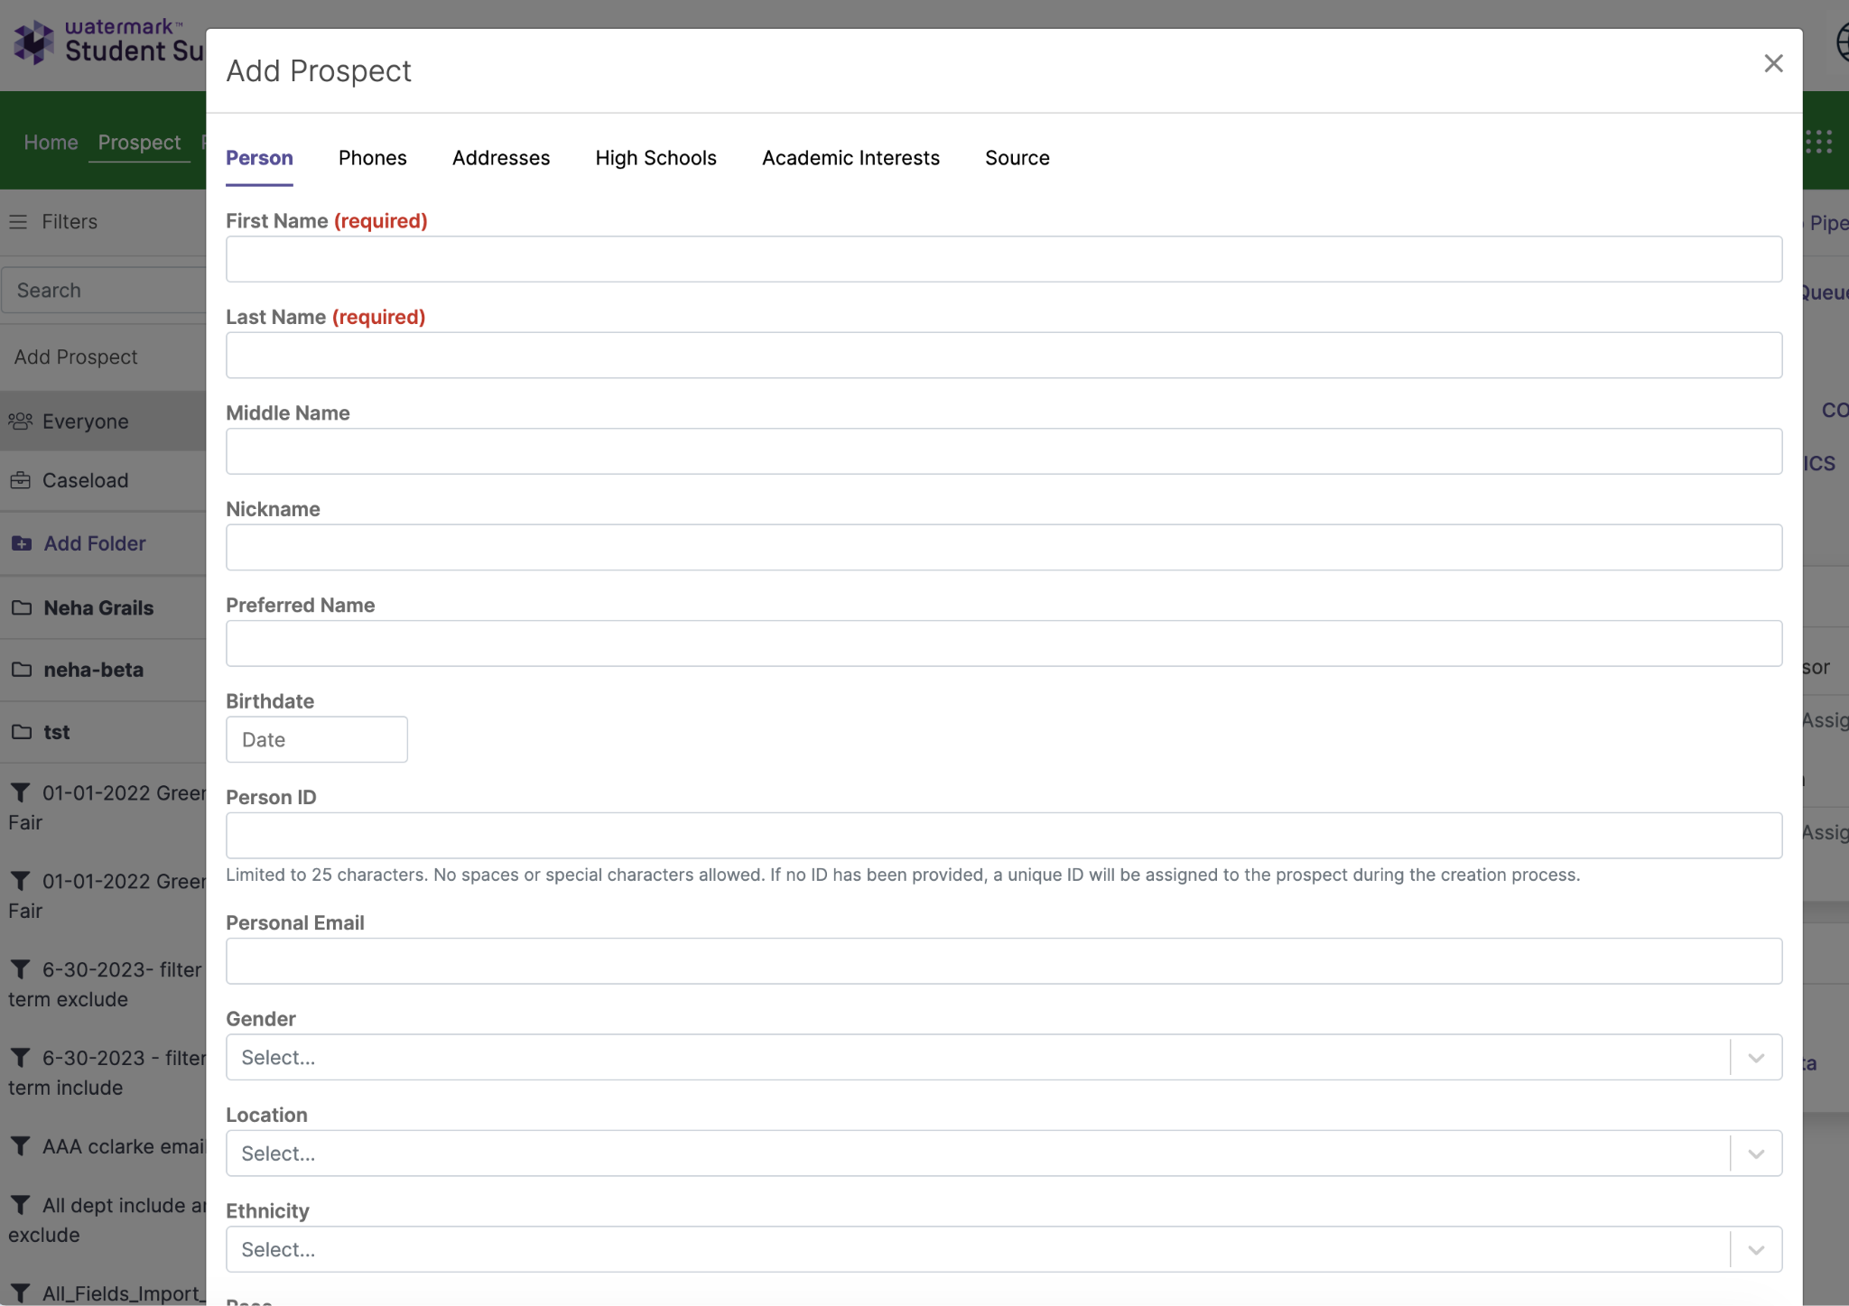The width and height of the screenshot is (1849, 1306).
Task: Open the Academic Interests tab
Action: [850, 158]
